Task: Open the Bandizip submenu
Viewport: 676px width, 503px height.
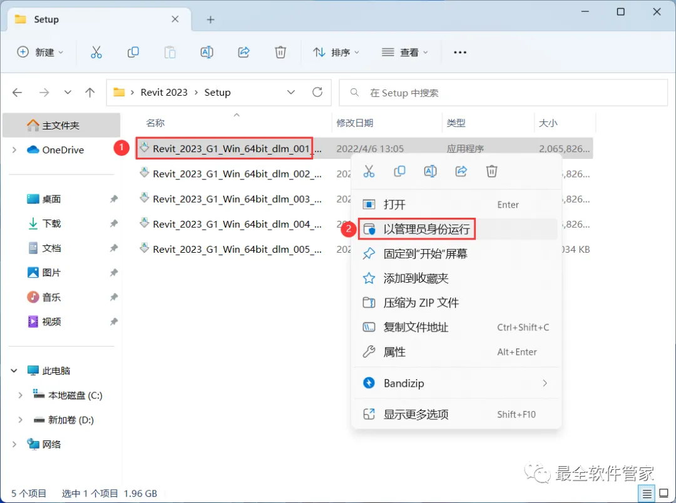Action: point(456,383)
